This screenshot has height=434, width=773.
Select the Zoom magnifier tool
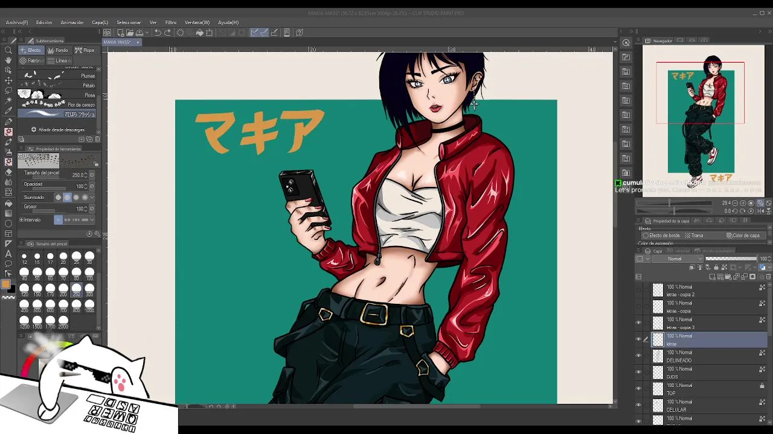(x=8, y=50)
